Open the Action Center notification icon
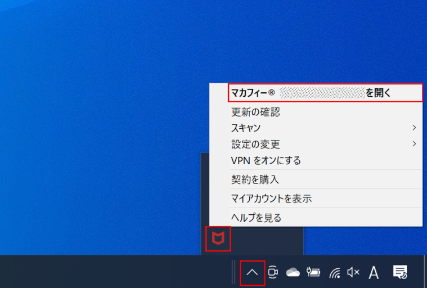Screen dimensions: 427x288 point(400,272)
